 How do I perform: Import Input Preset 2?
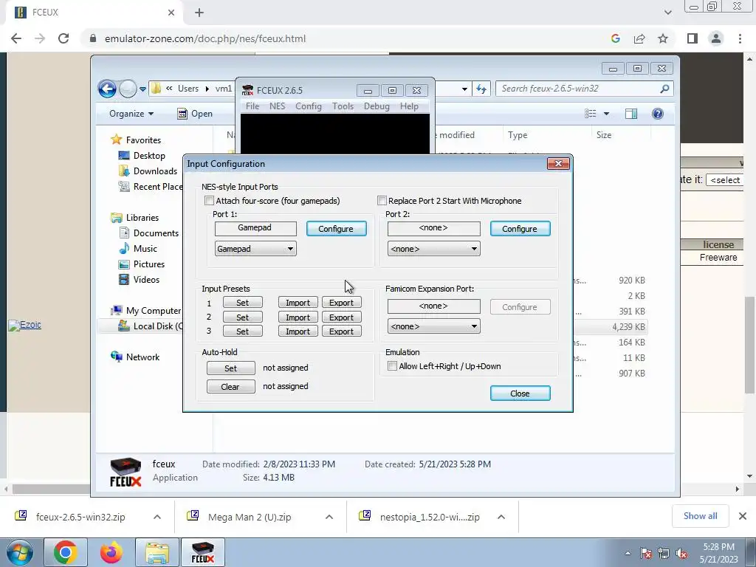click(x=298, y=317)
